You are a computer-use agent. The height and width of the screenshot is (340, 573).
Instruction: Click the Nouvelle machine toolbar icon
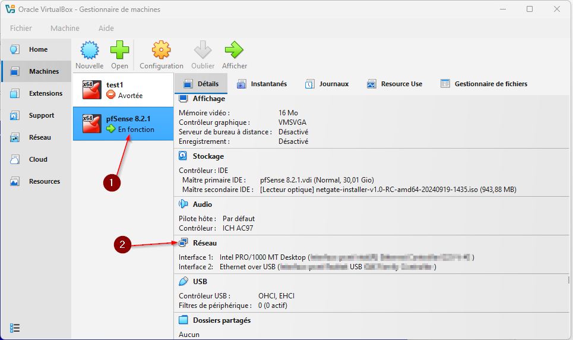pos(89,51)
